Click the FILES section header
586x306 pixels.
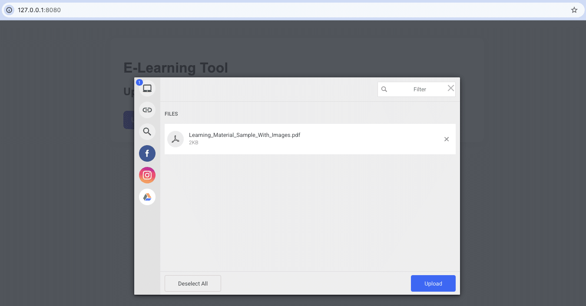point(171,114)
